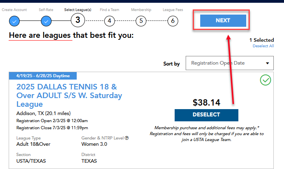Viewport: 284px width, 169px height.
Task: Click the NTRP Level help question-mark icon
Action: point(127,138)
